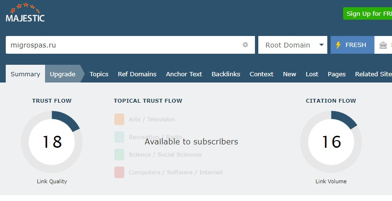This screenshot has height=201, width=392.
Task: Open the Anchor Text tab
Action: pyautogui.click(x=184, y=74)
